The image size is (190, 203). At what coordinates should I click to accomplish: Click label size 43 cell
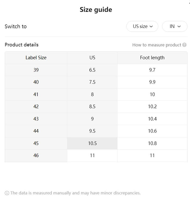(36, 119)
